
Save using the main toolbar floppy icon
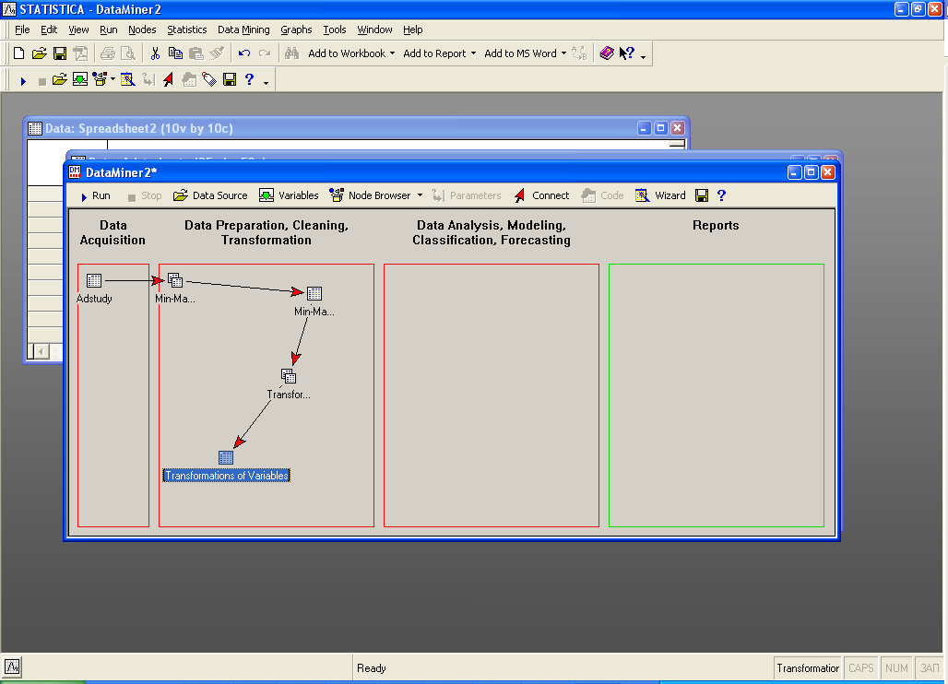click(60, 53)
